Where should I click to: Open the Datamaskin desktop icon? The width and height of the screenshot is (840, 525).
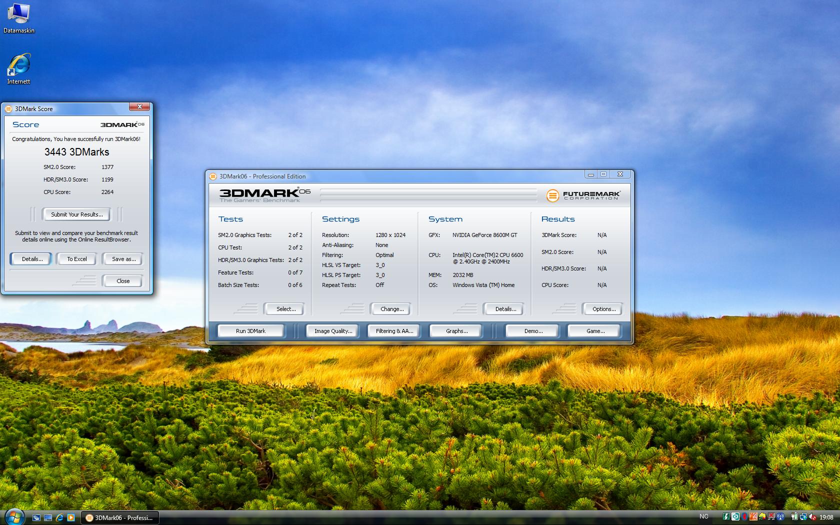click(18, 18)
